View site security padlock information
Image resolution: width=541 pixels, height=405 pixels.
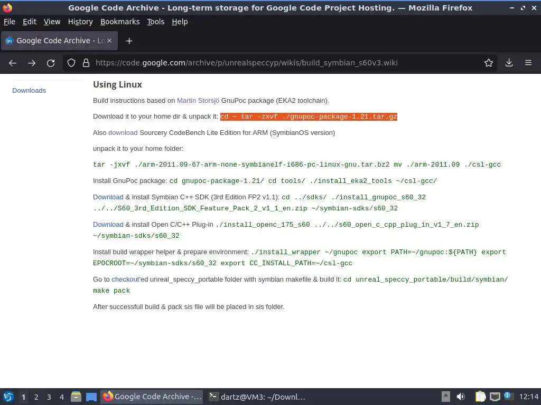[86, 63]
